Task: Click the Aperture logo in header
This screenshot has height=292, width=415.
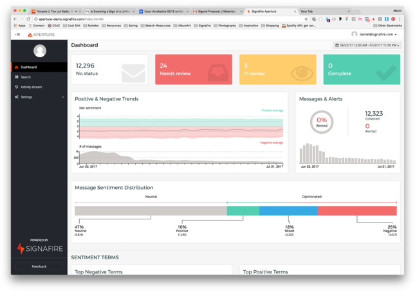Action: [x=41, y=35]
